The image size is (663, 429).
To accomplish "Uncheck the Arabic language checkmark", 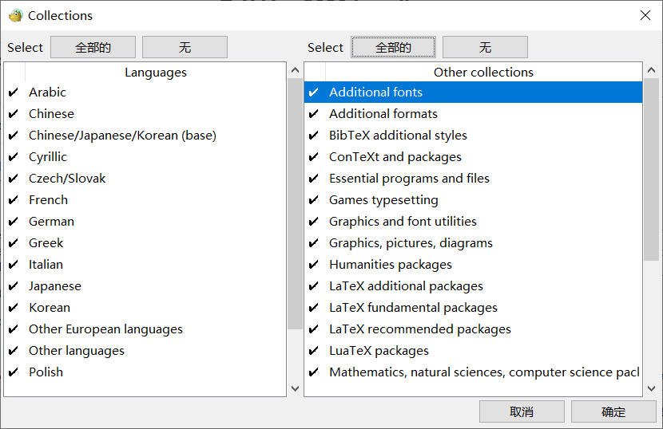I will pyautogui.click(x=13, y=92).
